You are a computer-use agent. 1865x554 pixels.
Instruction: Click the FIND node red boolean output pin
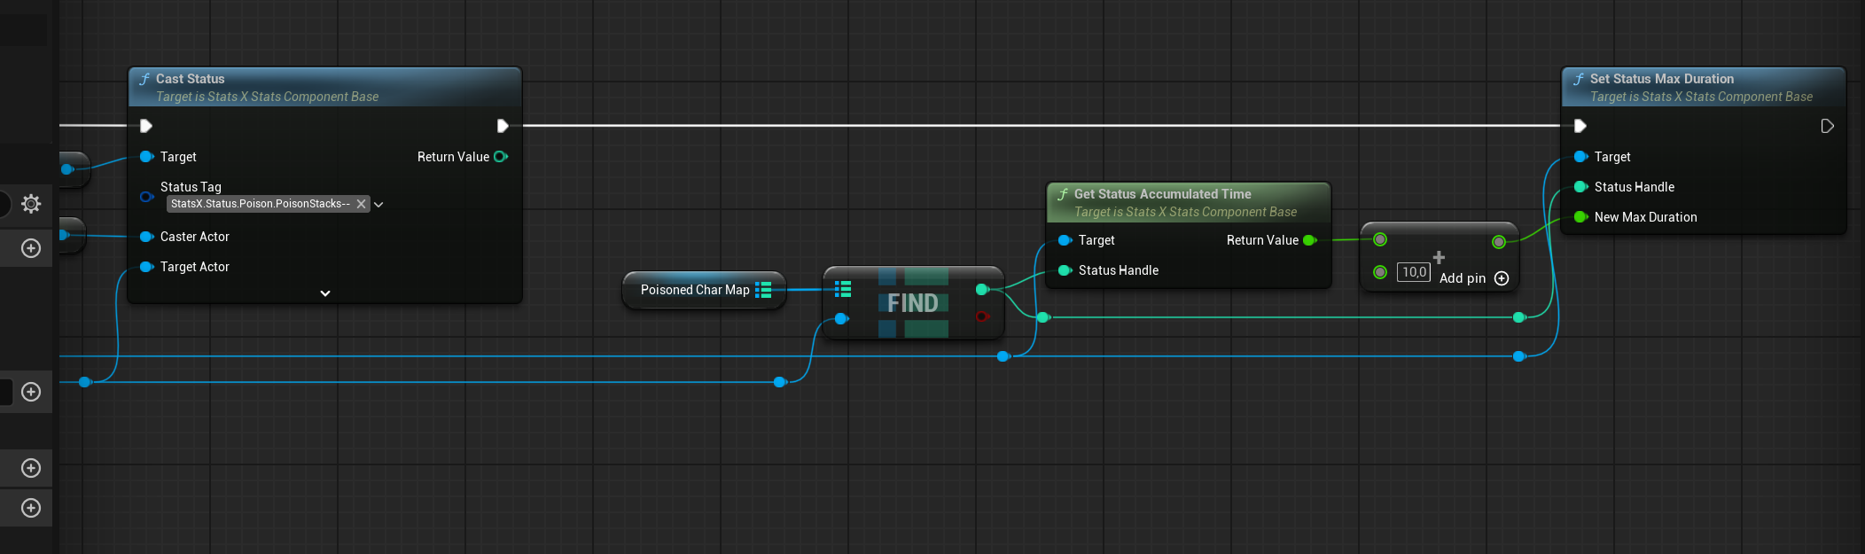coord(982,316)
